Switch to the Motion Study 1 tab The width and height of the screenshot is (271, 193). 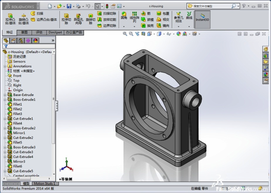tap(44, 184)
